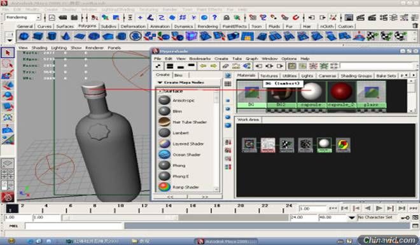Open the Hypershade Graph menu
The image size is (420, 245).
[x=252, y=59]
